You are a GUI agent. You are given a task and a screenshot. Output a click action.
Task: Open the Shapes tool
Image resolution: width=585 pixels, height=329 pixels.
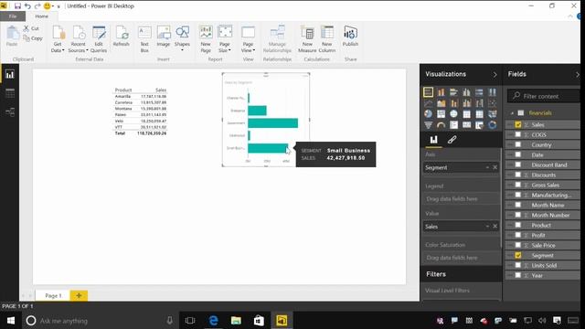[182, 38]
